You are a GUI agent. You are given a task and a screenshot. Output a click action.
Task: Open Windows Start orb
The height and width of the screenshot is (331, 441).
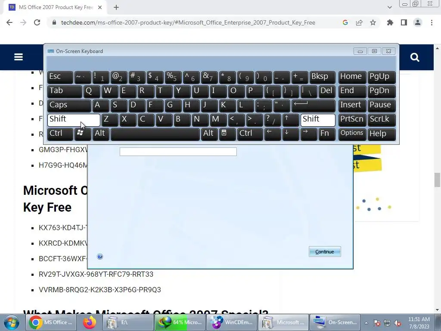(x=12, y=322)
